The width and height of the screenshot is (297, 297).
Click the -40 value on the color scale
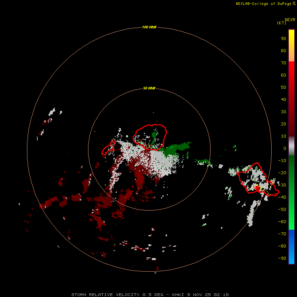click(282, 197)
